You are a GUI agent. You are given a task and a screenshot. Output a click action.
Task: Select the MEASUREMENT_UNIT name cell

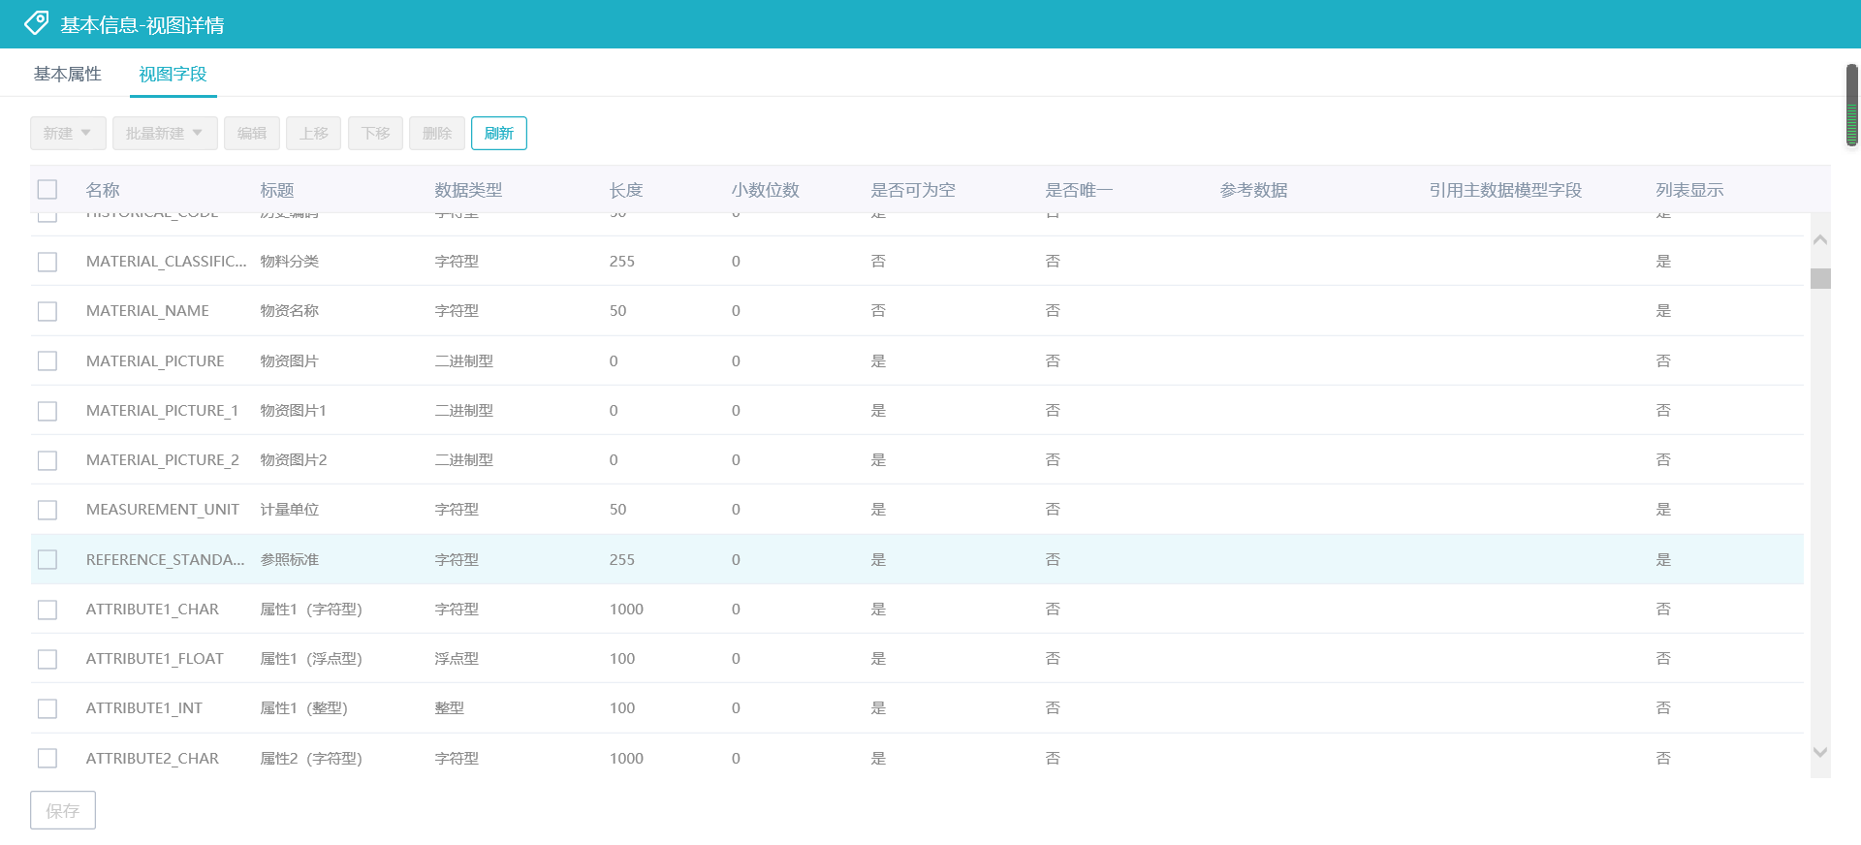pyautogui.click(x=163, y=510)
